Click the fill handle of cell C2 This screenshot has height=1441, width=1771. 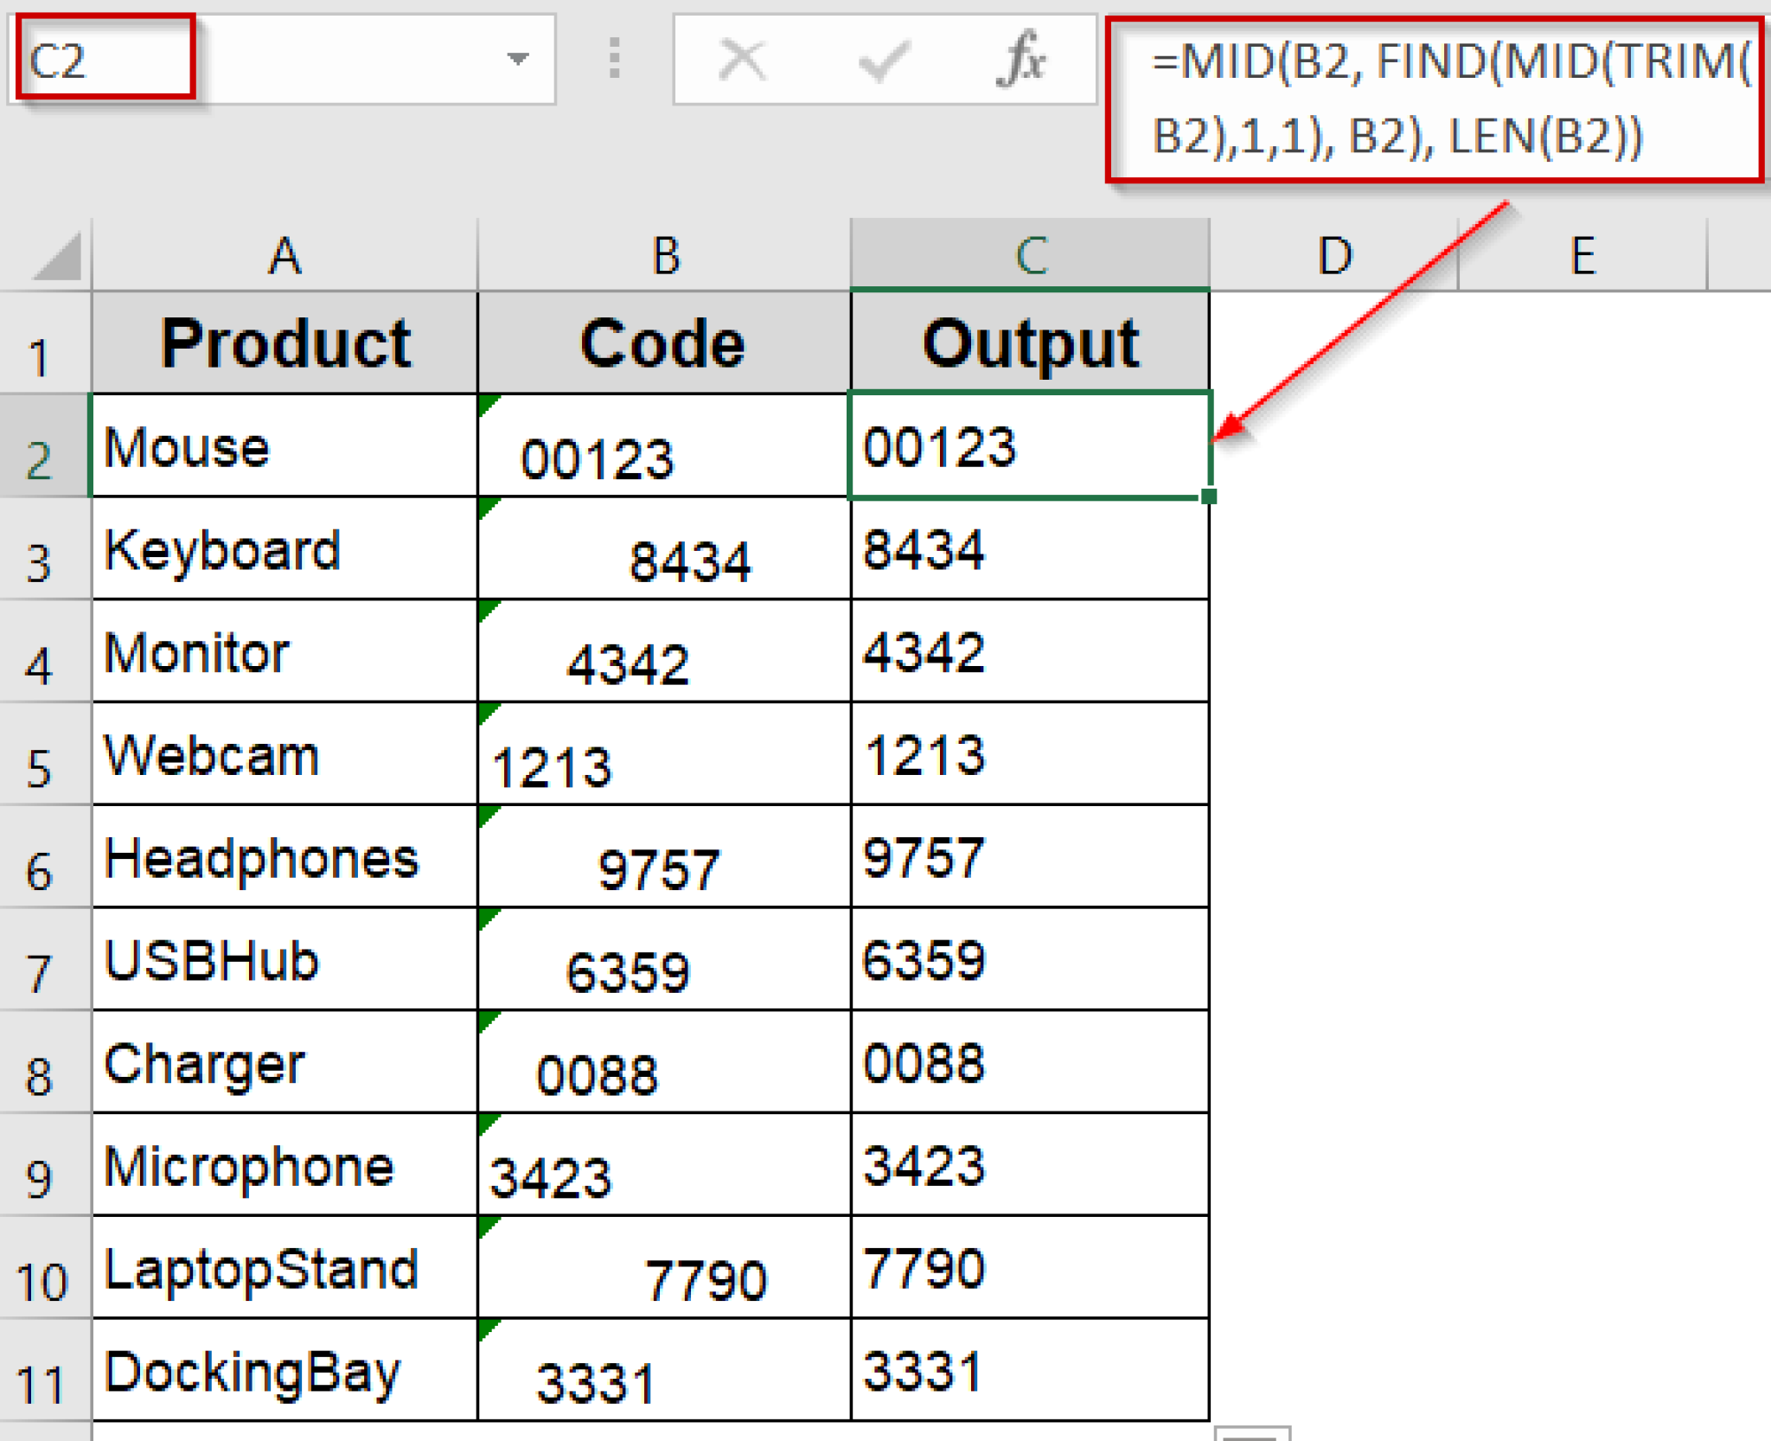[1208, 495]
